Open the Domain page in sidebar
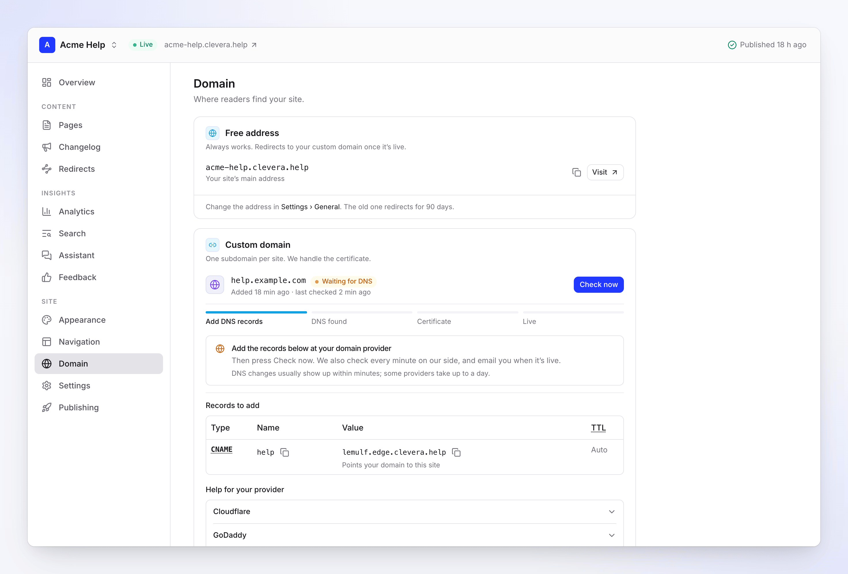848x574 pixels. point(99,364)
